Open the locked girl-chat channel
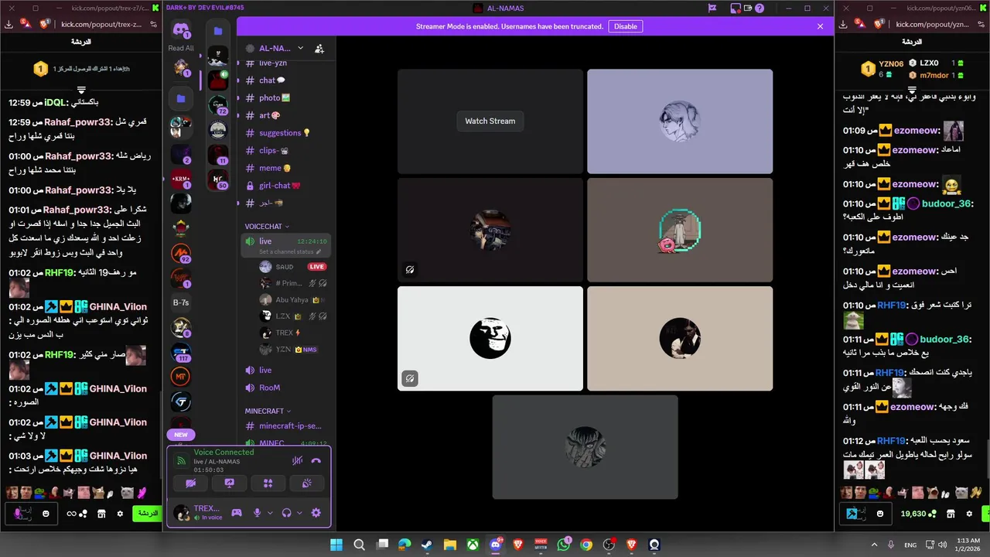 coord(286,186)
